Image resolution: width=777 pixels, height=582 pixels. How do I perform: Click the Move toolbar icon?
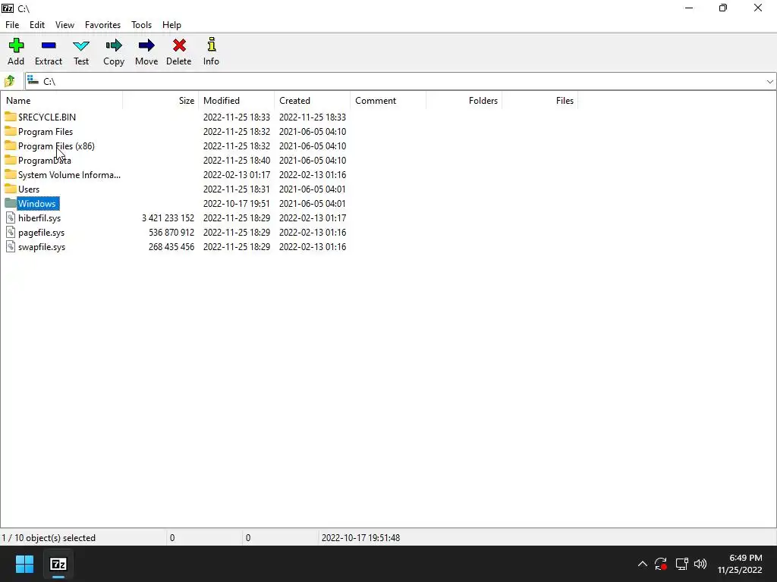click(x=146, y=45)
